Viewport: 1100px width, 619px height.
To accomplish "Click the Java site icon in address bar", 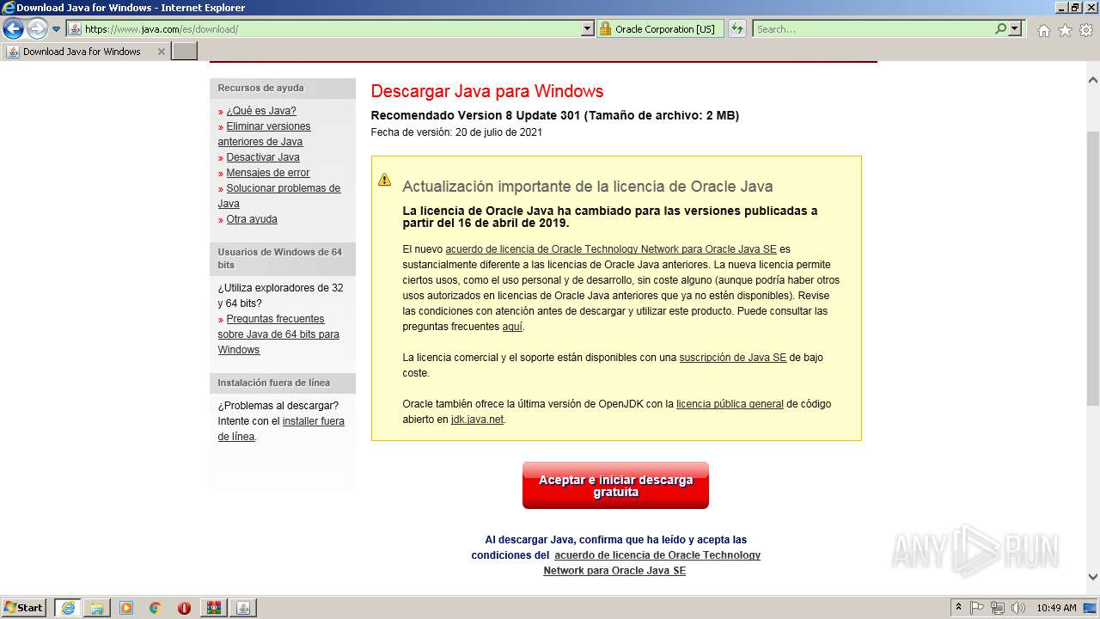I will click(x=75, y=28).
